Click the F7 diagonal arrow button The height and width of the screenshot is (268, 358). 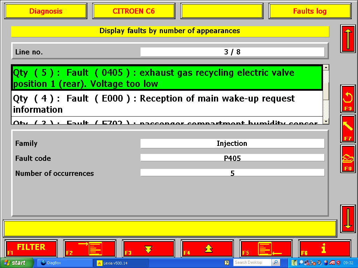tap(348, 129)
